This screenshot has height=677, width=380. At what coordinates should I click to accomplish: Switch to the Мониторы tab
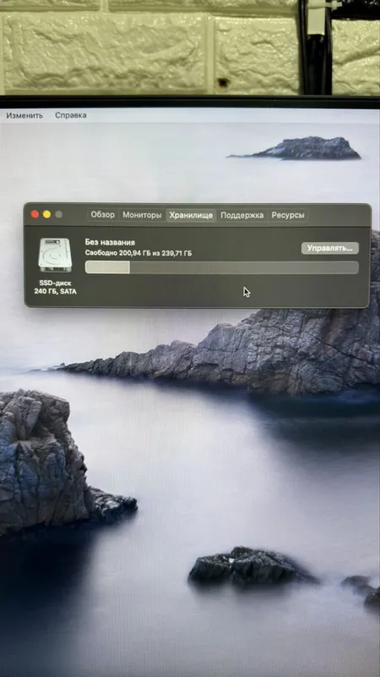[x=142, y=215]
